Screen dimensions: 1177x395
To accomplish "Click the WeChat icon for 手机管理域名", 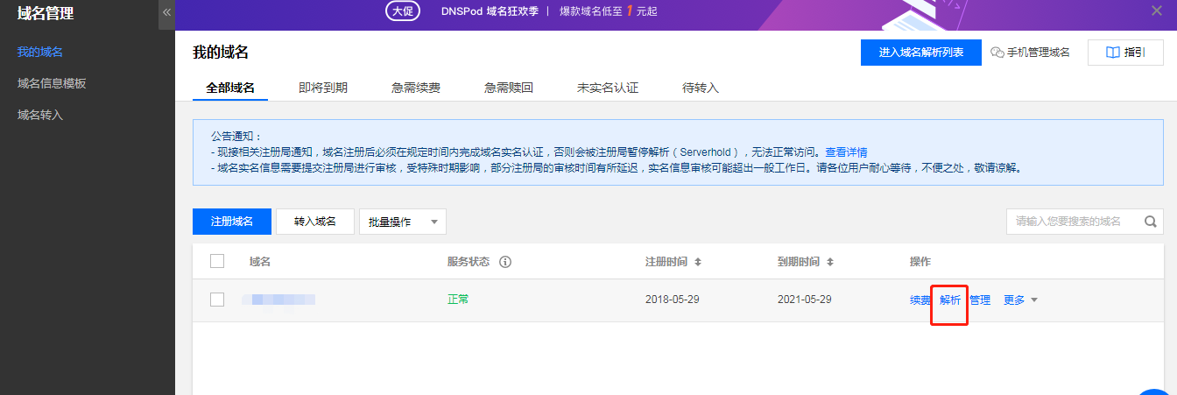I will point(997,53).
